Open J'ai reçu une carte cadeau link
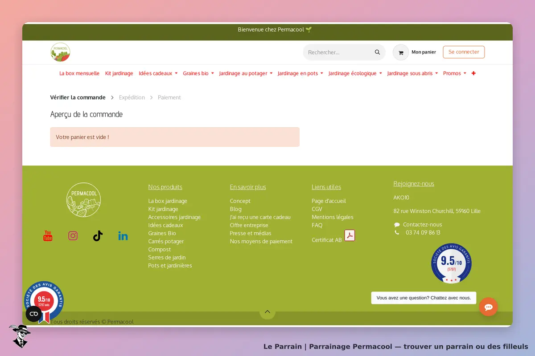 (x=260, y=217)
